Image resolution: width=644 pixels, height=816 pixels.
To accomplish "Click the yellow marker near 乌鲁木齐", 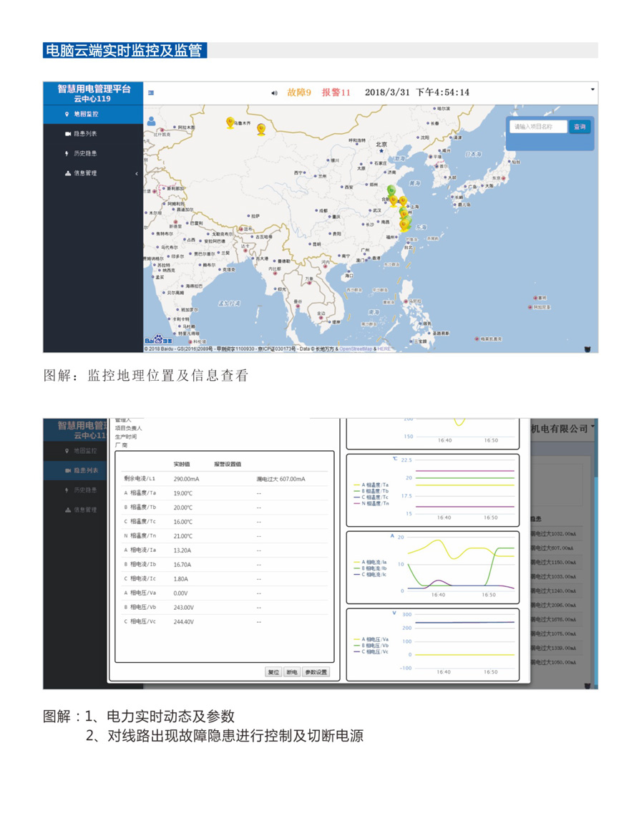I will pos(230,122).
